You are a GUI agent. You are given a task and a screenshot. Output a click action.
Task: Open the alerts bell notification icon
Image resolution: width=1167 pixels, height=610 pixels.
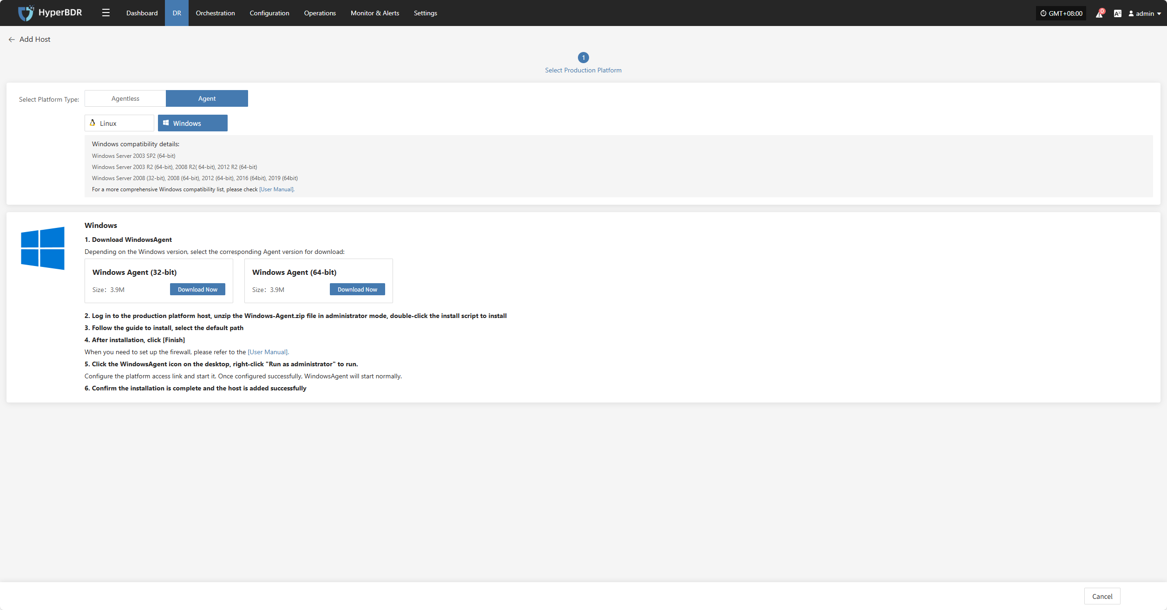tap(1100, 13)
